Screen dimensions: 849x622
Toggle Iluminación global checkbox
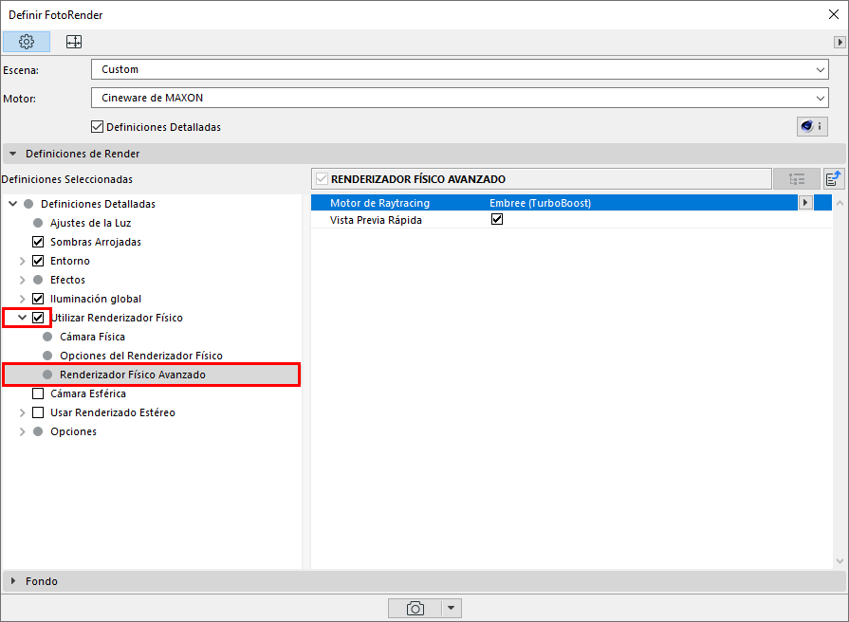pos(38,299)
